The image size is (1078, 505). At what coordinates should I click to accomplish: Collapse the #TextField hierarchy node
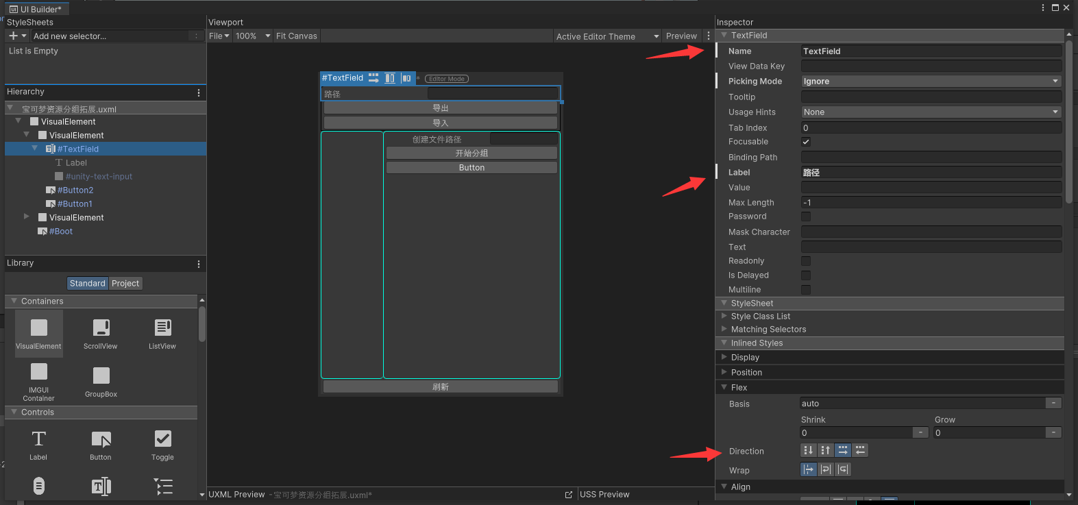click(35, 149)
